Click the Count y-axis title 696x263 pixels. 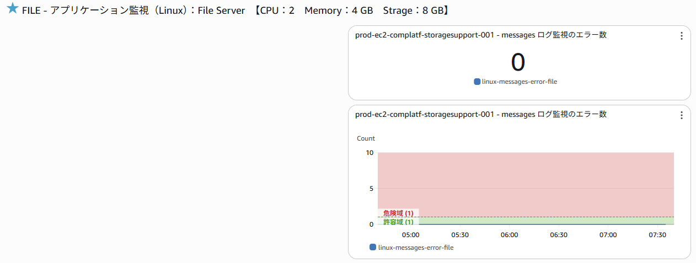pos(366,138)
